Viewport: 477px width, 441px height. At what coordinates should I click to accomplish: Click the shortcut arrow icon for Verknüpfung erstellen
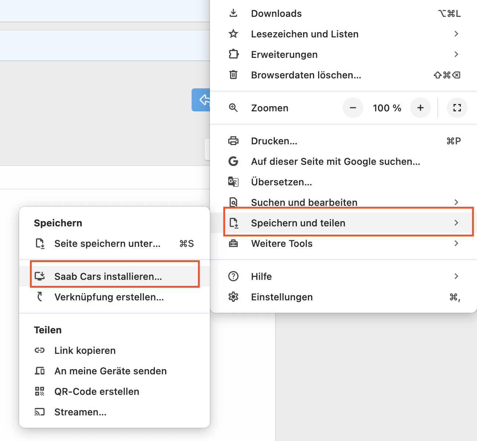click(x=40, y=297)
